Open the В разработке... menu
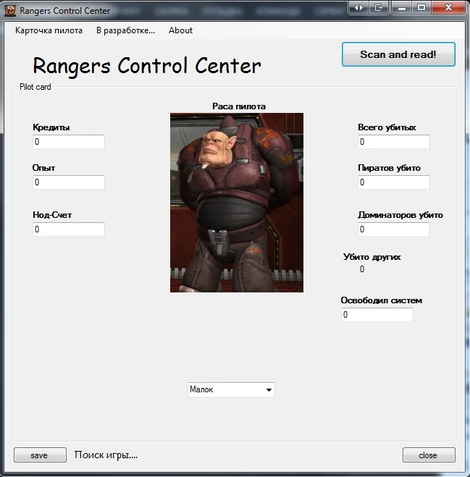 (125, 30)
